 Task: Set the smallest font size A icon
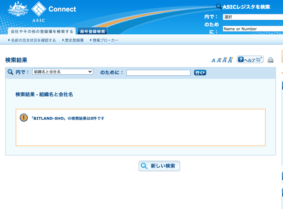213,60
